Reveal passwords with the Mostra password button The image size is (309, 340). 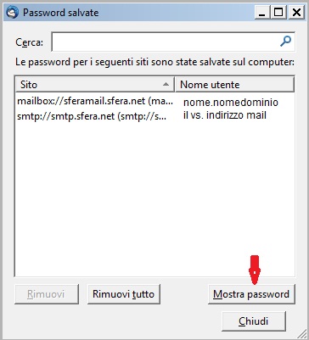pos(251,294)
